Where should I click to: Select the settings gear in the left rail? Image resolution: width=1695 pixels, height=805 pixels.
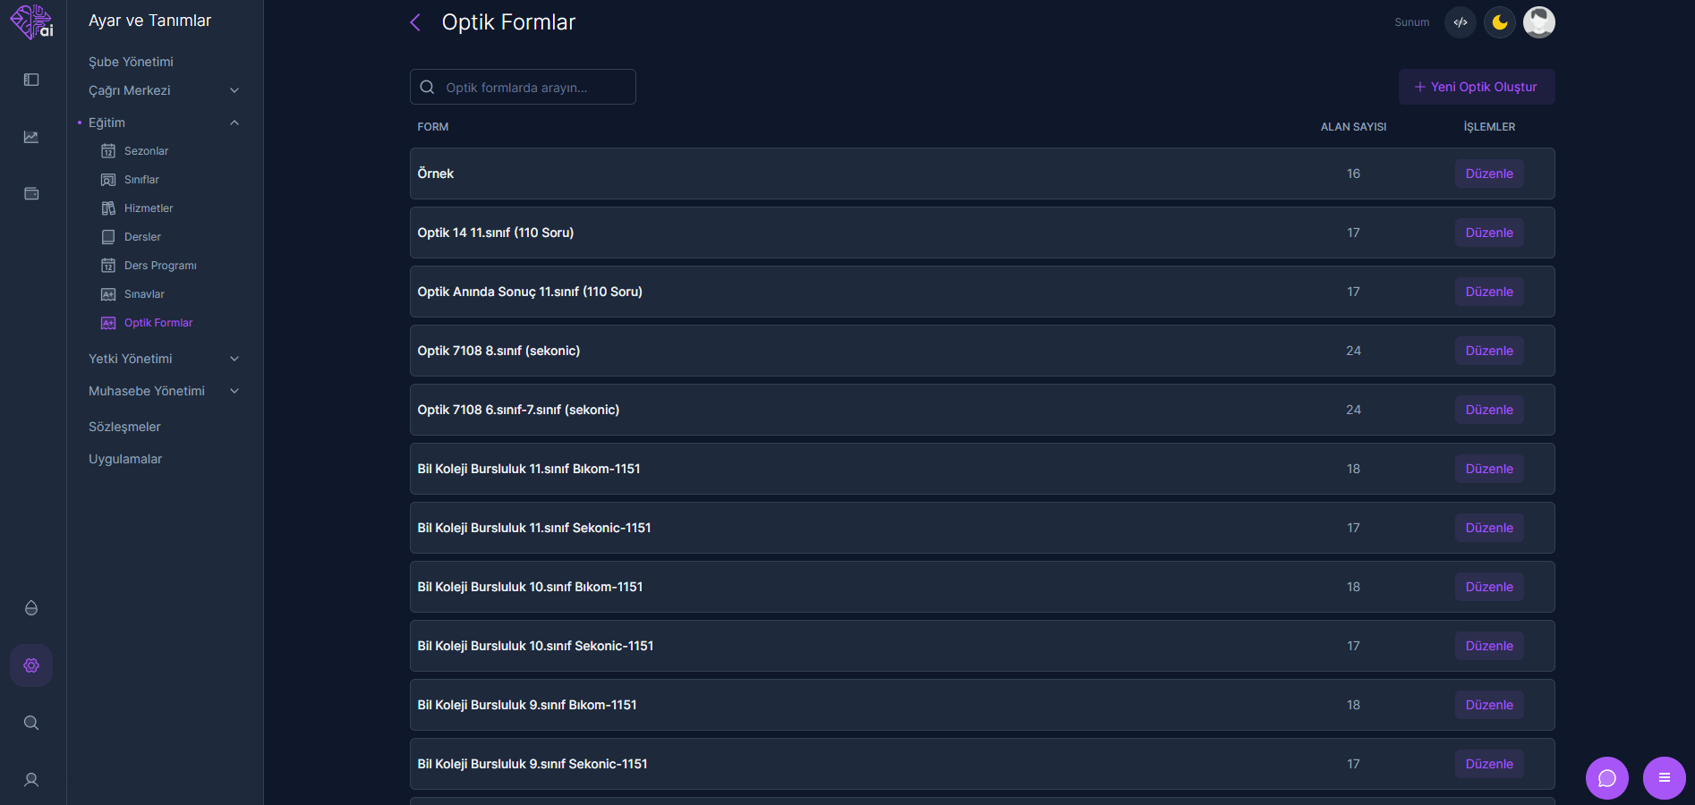point(31,665)
